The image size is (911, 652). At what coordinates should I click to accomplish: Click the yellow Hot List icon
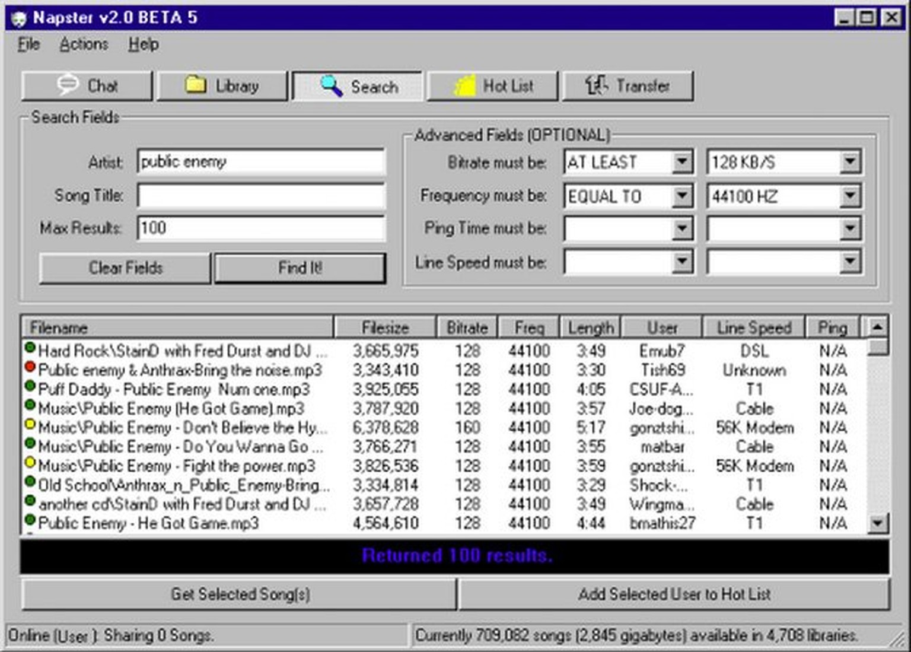(x=465, y=86)
